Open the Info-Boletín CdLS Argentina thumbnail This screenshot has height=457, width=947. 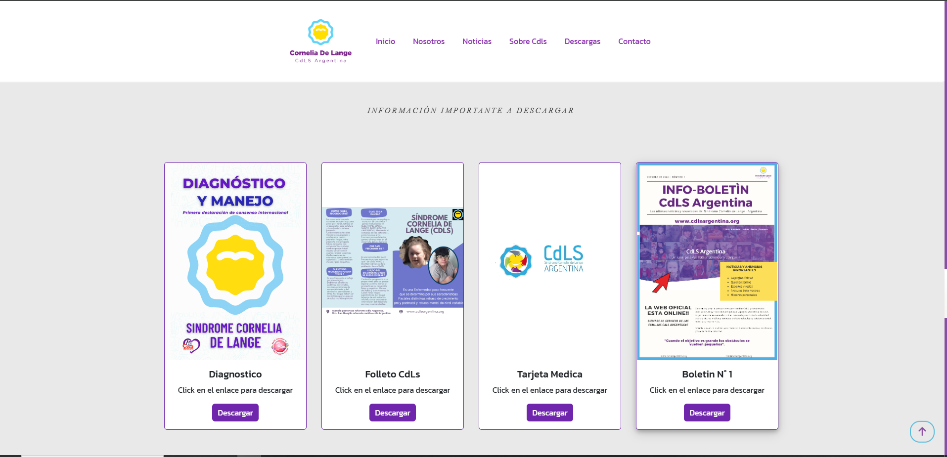pos(707,262)
